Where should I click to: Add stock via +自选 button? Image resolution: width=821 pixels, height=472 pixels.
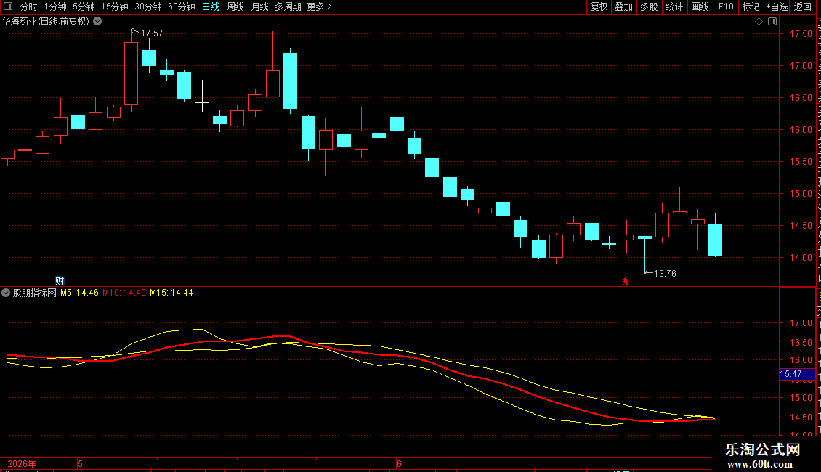click(777, 7)
